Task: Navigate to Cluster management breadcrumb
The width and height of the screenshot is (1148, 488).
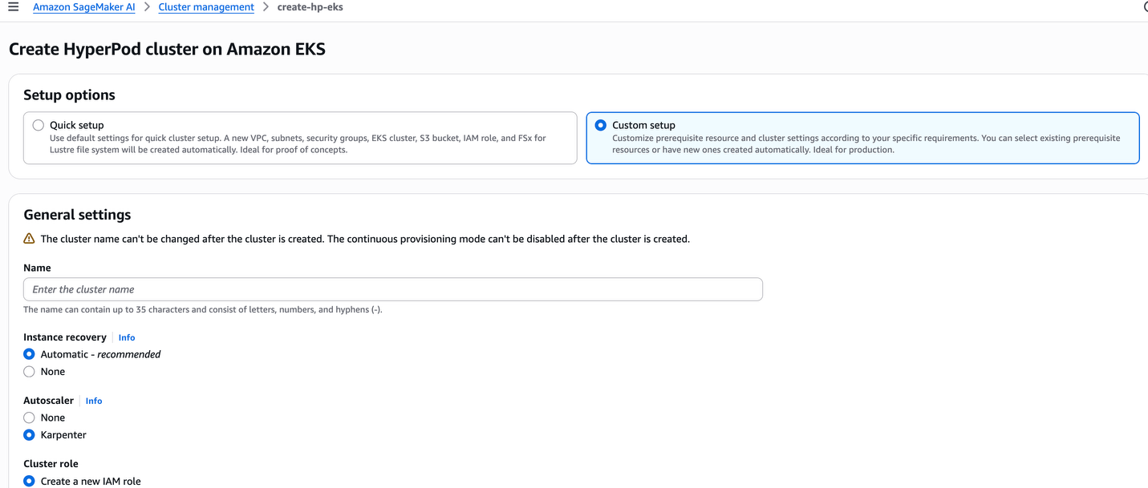Action: (206, 7)
